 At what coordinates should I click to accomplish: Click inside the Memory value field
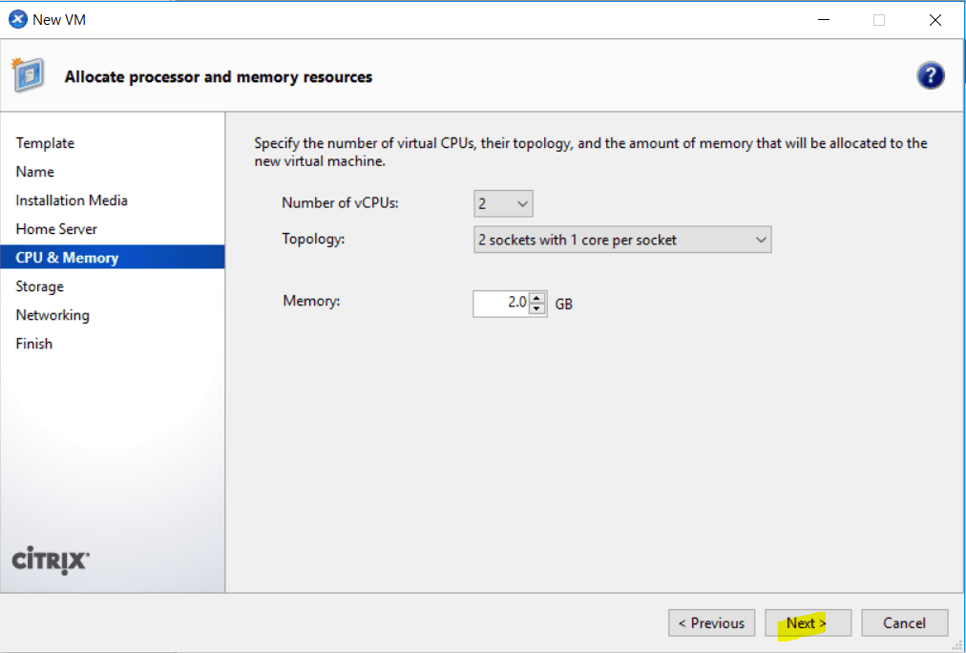click(501, 303)
